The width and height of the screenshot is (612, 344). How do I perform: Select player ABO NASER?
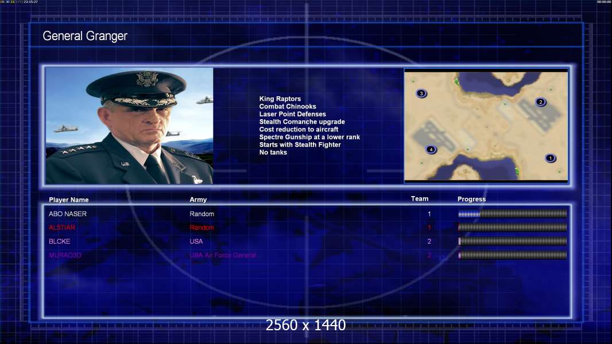(68, 214)
